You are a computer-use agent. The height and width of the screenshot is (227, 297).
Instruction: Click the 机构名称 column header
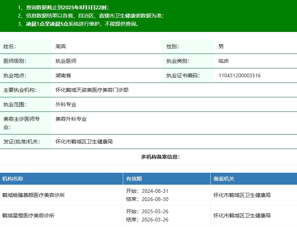click(x=13, y=179)
